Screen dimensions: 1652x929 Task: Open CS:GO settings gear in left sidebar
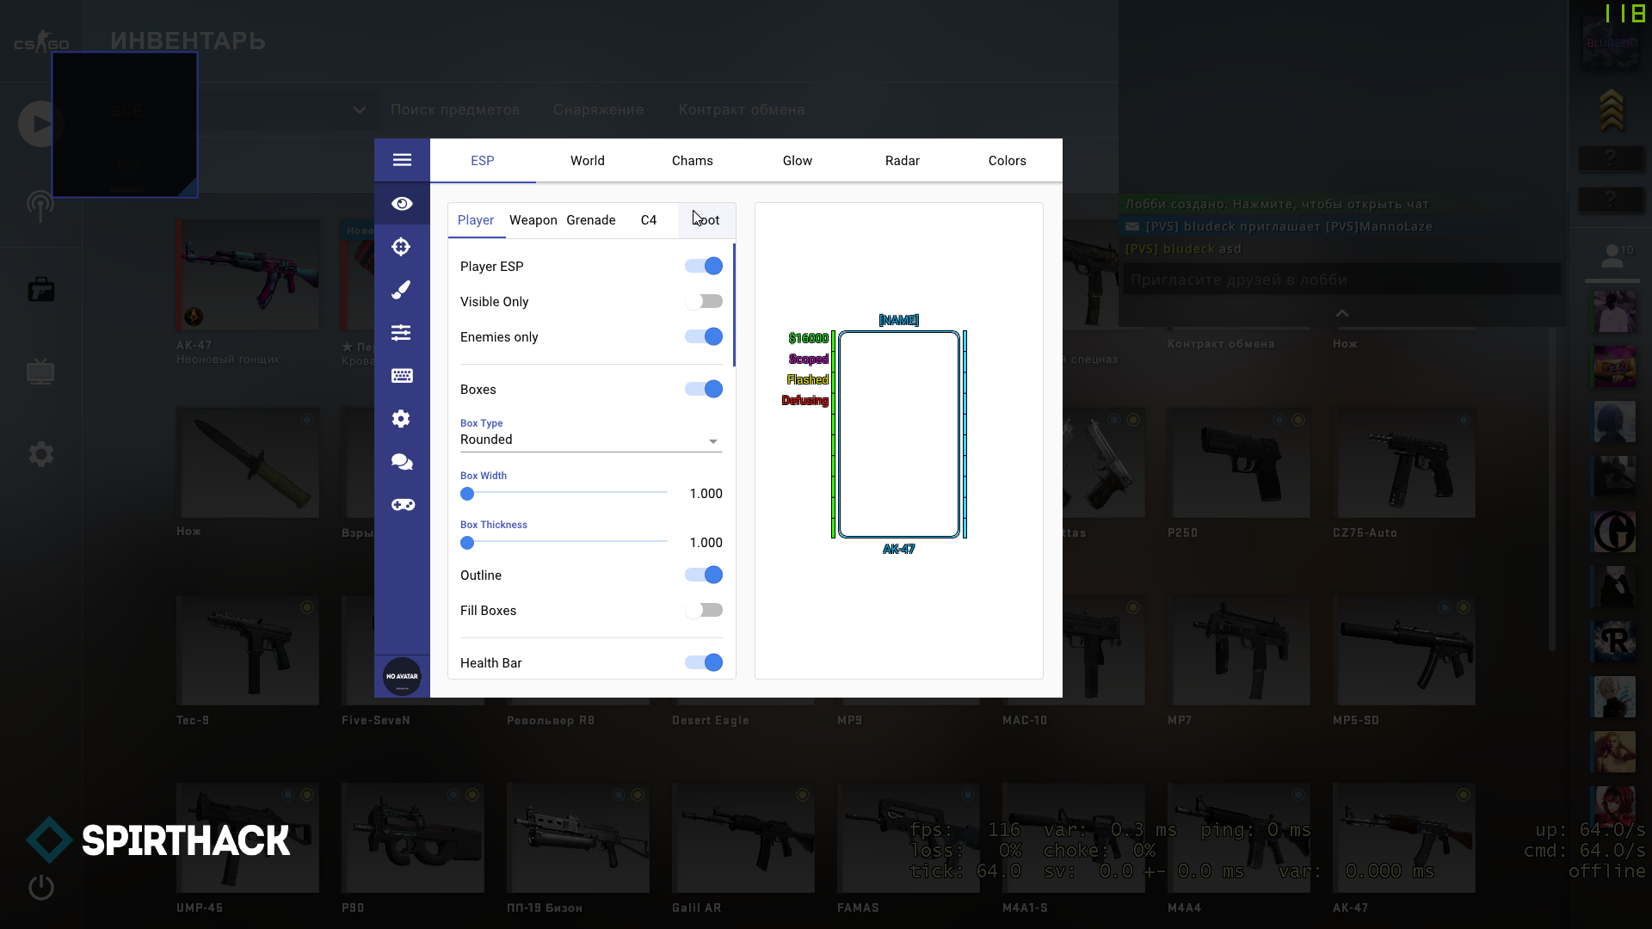coord(40,454)
